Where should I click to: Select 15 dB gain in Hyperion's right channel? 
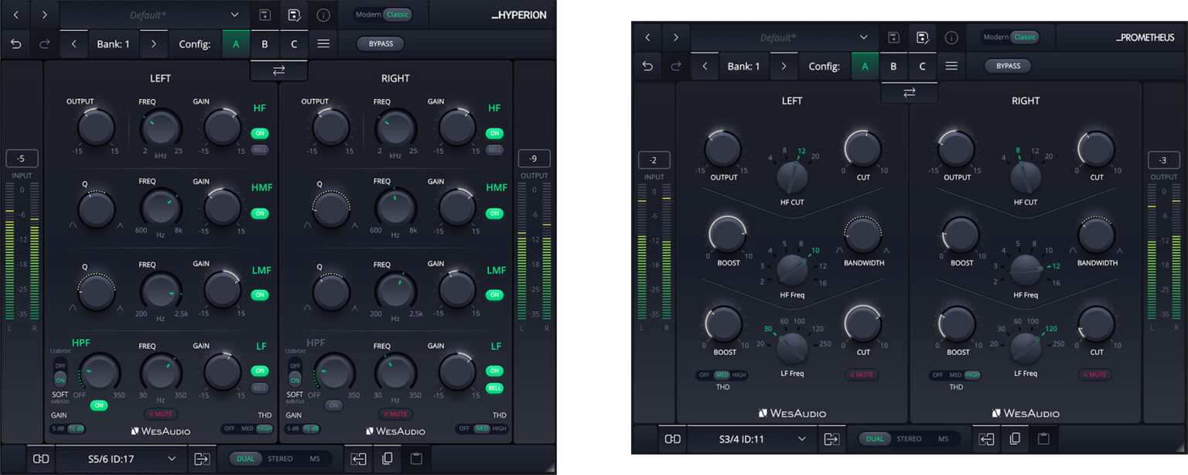[310, 429]
